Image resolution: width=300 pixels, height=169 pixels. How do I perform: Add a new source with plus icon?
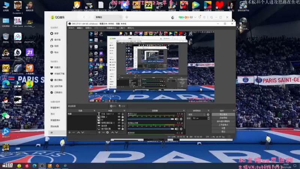tap(99, 133)
